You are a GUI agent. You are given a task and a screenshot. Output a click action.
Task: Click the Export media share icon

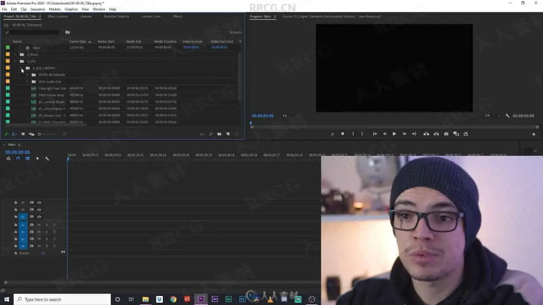pos(466,134)
